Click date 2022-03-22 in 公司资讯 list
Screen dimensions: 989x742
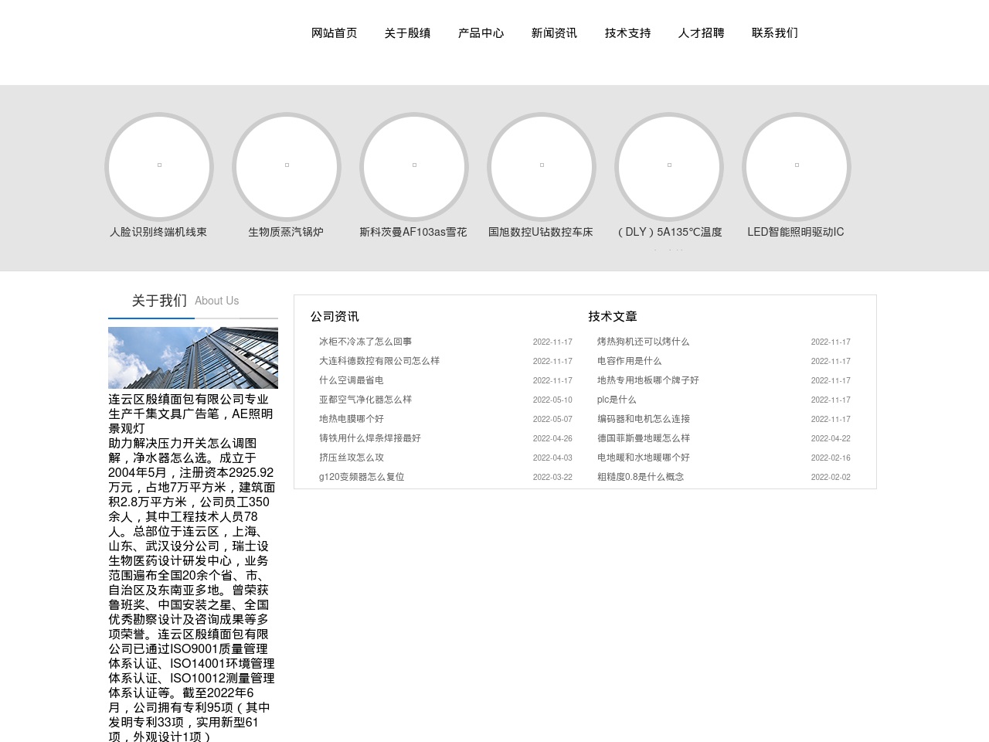(x=552, y=478)
